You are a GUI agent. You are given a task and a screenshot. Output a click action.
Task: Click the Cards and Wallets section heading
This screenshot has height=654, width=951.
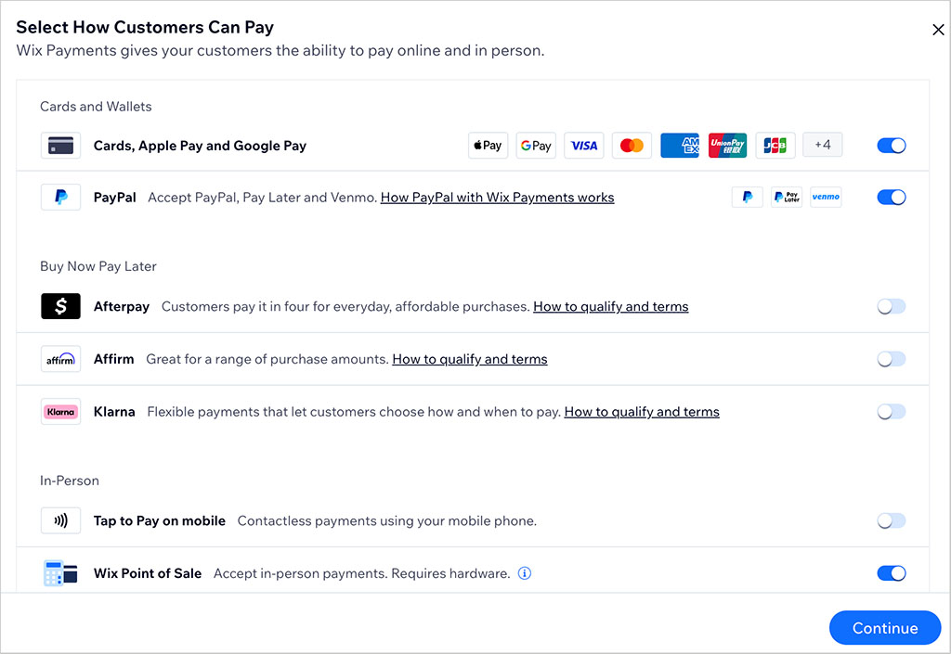[x=96, y=107]
